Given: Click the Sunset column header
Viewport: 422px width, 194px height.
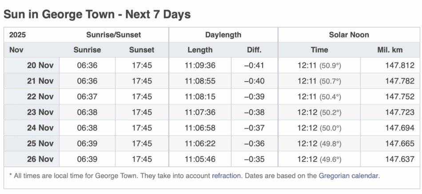Looking at the screenshot, I should click(x=142, y=50).
